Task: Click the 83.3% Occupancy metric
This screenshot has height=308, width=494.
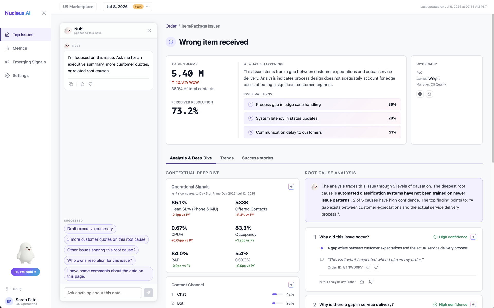Action: (x=246, y=234)
